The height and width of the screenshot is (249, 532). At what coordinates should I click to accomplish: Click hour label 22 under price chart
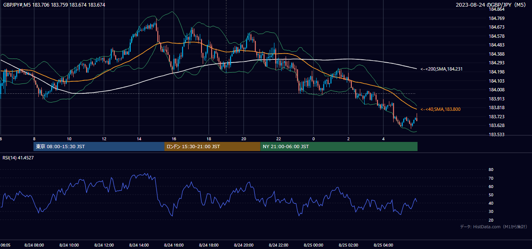pos(279,139)
